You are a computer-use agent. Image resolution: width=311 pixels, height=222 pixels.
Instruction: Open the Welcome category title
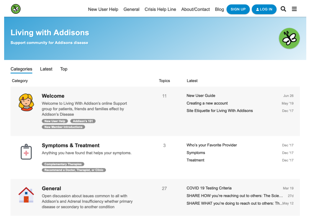pyautogui.click(x=53, y=96)
